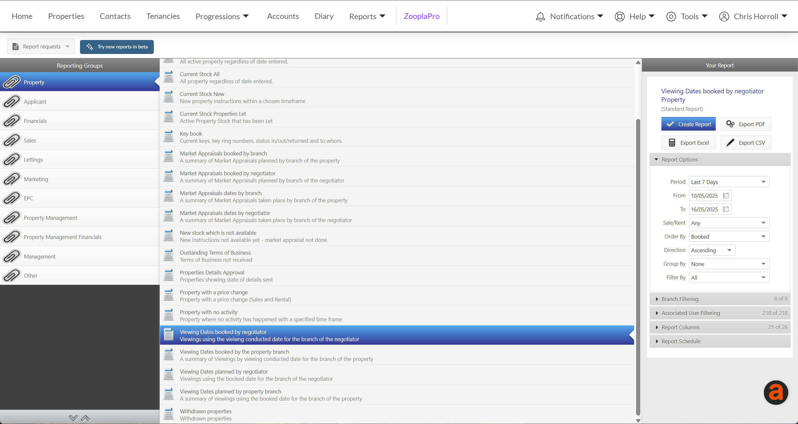Click the report list vertical scrollbar
798x424 pixels.
(638, 267)
